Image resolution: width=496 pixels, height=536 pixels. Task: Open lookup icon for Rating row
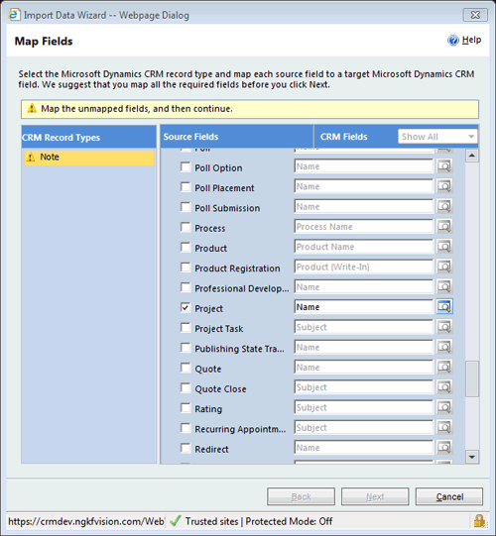pyautogui.click(x=444, y=407)
